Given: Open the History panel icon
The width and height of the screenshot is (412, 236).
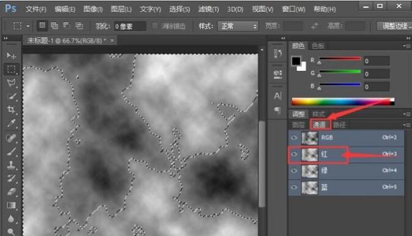Looking at the screenshot, I should [x=278, y=54].
